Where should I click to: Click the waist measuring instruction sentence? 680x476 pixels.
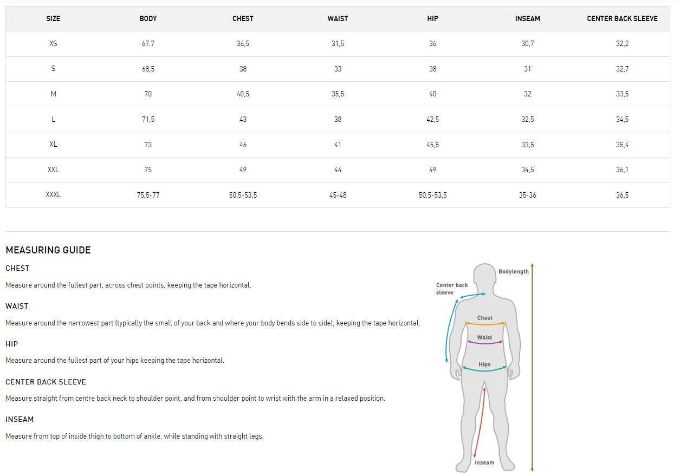(212, 323)
